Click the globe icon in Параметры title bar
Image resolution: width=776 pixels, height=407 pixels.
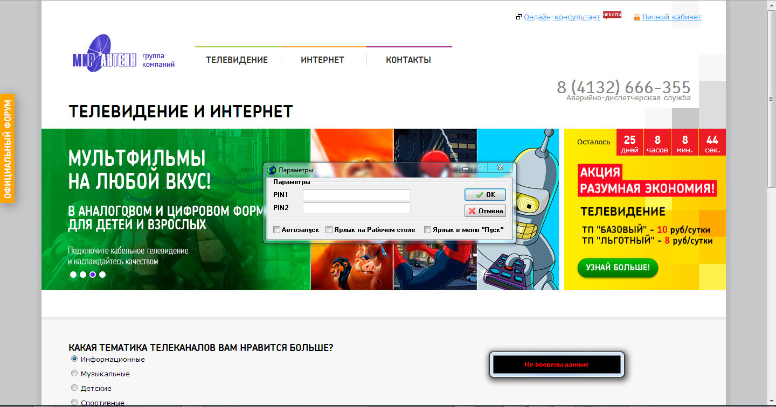click(x=272, y=170)
